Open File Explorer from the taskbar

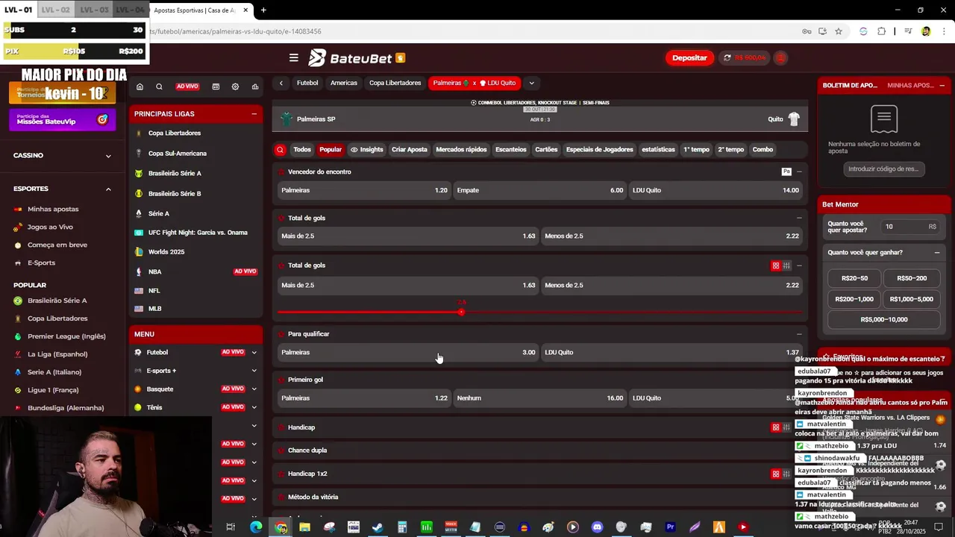(x=304, y=527)
